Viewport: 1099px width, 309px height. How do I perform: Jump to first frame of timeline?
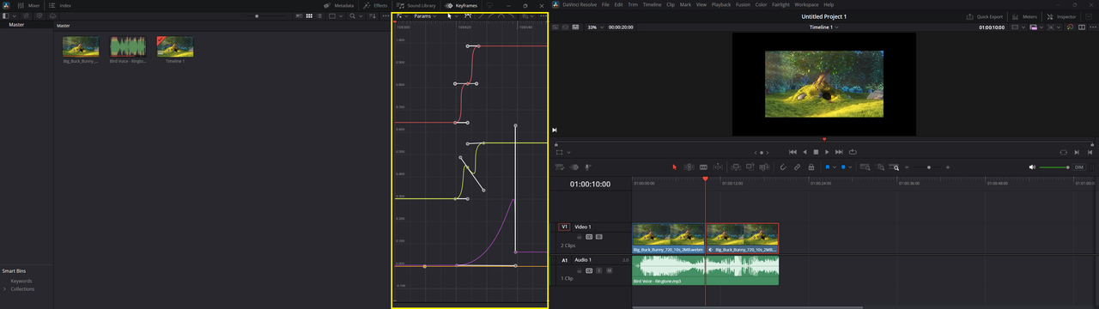click(792, 152)
